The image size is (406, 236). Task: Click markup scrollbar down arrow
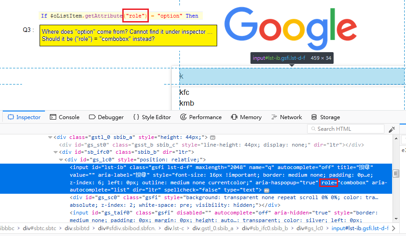396,219
